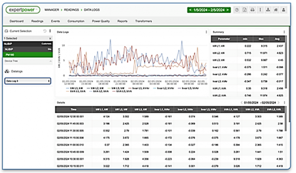Open the Details panel options menu
Image resolution: width=296 pixels, height=173 pixels.
284,103
